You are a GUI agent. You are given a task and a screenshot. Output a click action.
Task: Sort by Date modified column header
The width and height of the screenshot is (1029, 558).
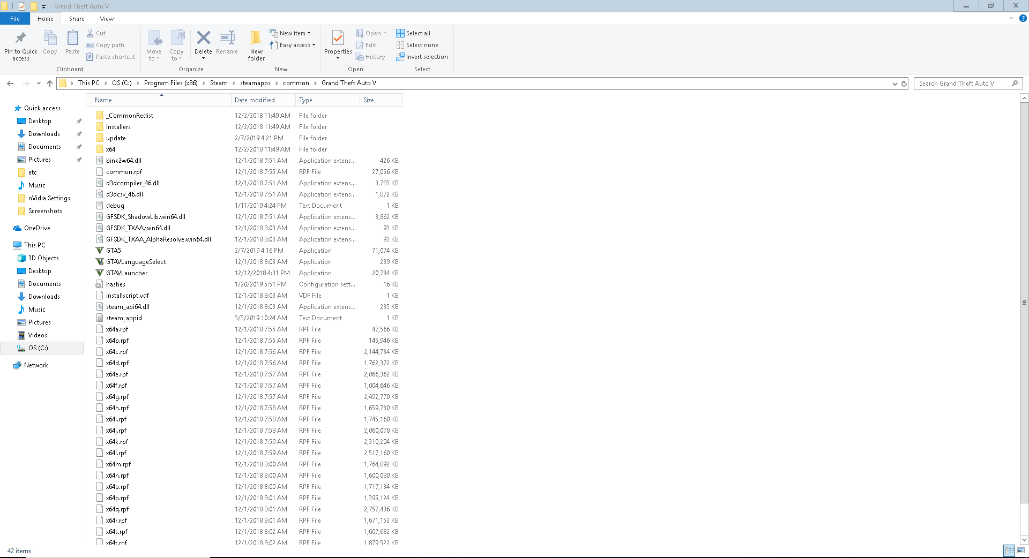263,100
